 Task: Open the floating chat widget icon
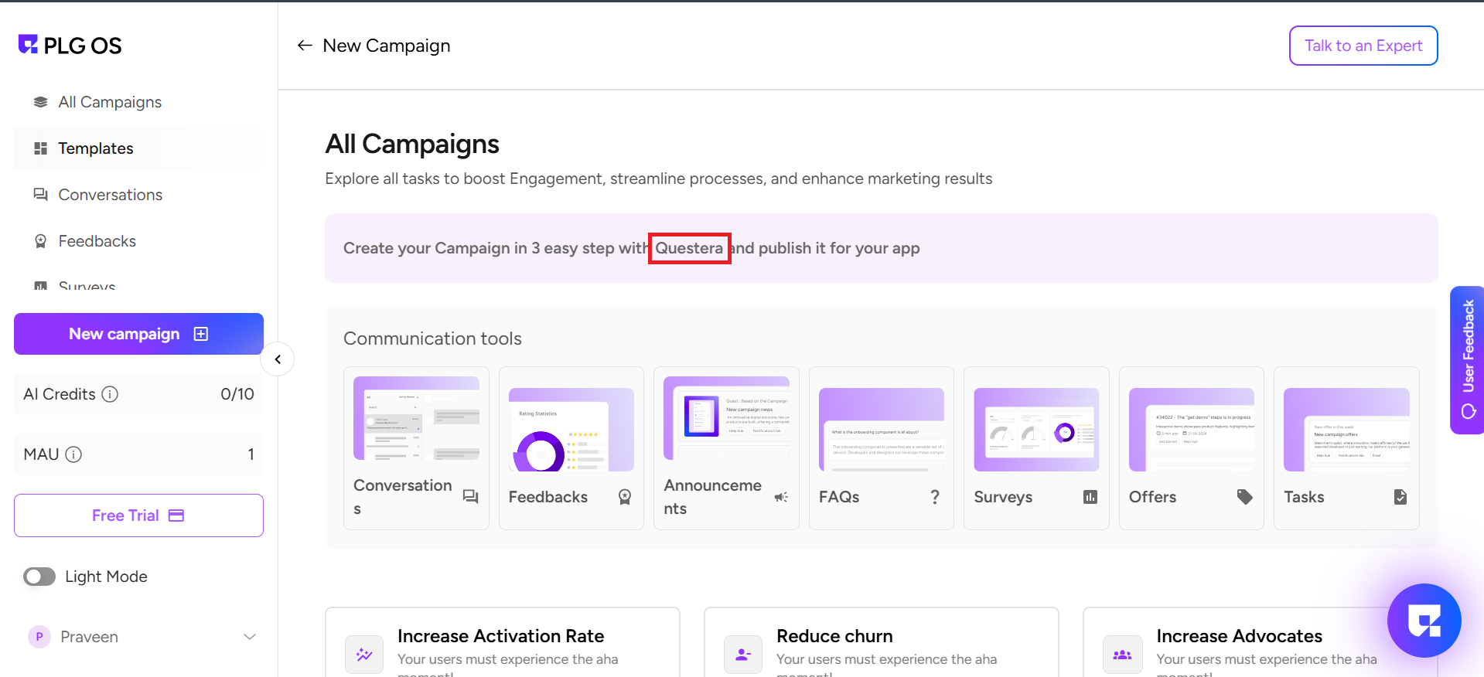pyautogui.click(x=1424, y=620)
